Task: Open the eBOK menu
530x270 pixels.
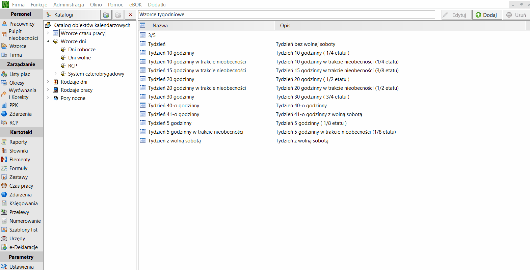Action: click(x=135, y=5)
